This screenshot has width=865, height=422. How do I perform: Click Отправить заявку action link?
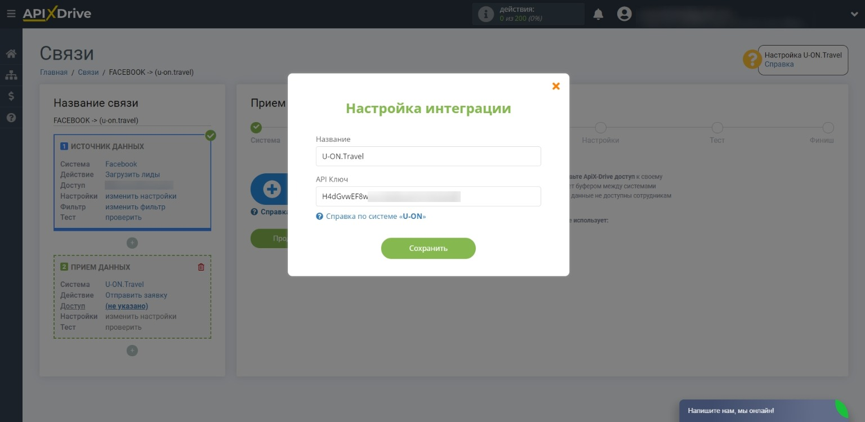[x=136, y=295]
